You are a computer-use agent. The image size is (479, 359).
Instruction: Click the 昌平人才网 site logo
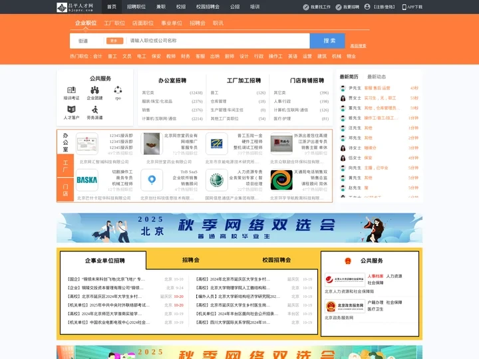coord(75,7)
